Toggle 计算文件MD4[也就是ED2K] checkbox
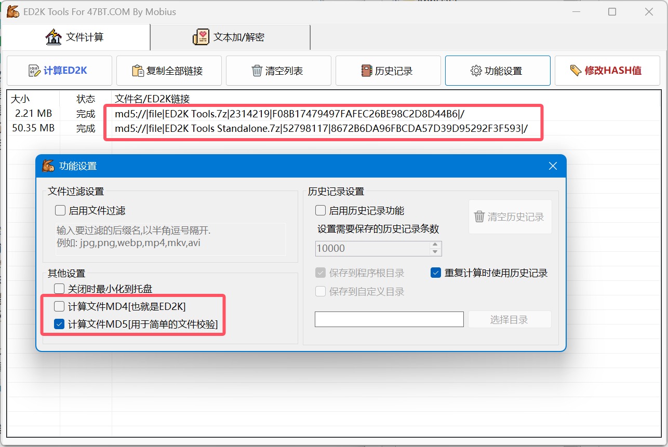 point(59,306)
